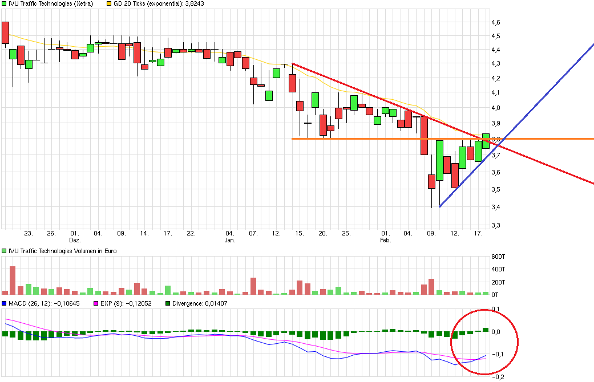This screenshot has width=594, height=382.
Task: Click the red circle highlighting the MACD crossover
Action: [484, 341]
